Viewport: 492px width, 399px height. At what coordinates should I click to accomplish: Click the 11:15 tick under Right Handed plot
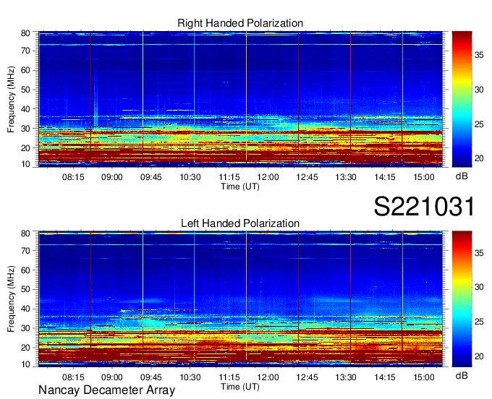[x=229, y=177]
